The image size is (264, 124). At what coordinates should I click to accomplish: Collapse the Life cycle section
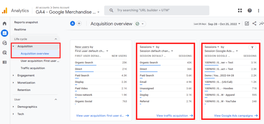pos(56,39)
